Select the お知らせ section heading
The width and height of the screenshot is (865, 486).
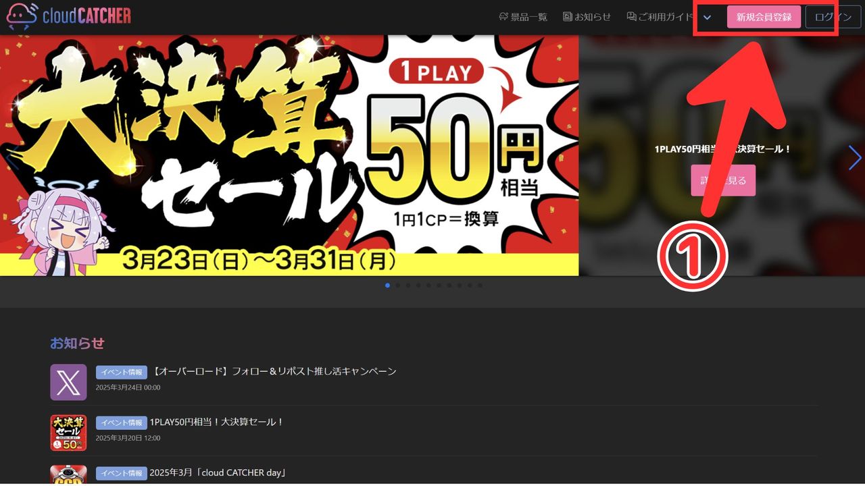(x=77, y=344)
